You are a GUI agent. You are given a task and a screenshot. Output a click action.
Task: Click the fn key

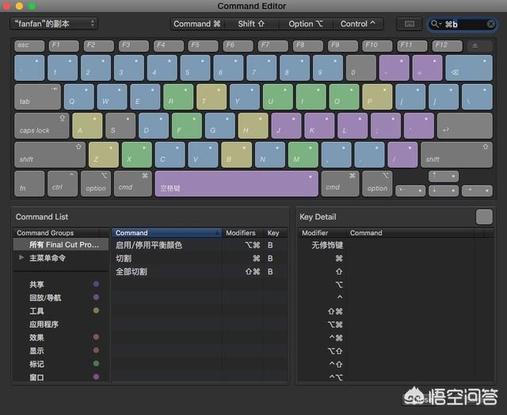point(29,184)
